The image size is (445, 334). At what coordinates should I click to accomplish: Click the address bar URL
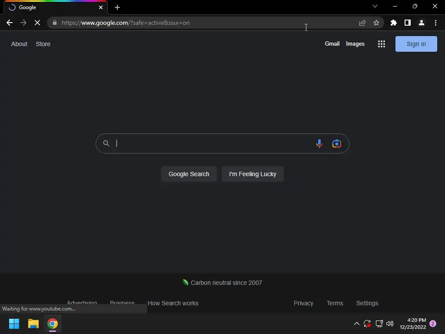tap(126, 23)
